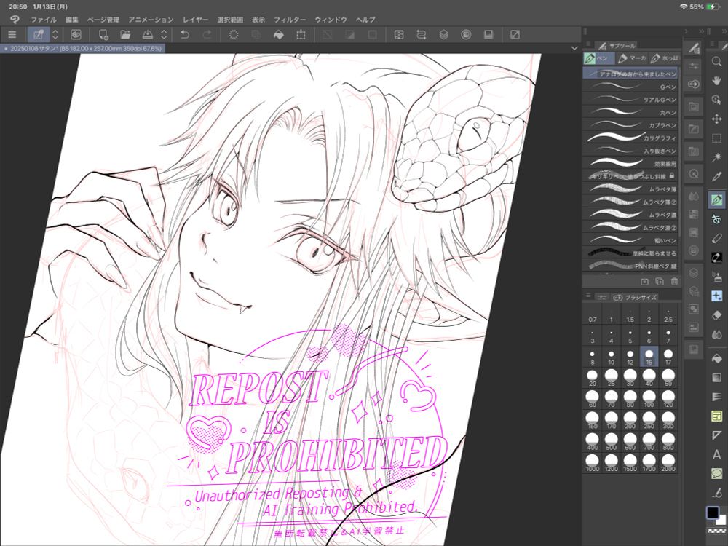
Task: Tap the battery indicator at 55%
Action: click(713, 7)
